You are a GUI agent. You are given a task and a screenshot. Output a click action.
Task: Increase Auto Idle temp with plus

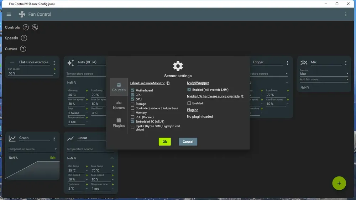87,91
